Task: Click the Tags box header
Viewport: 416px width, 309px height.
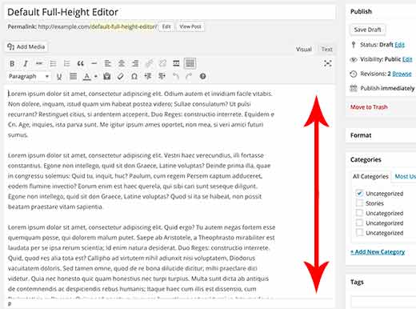Action: click(x=381, y=282)
